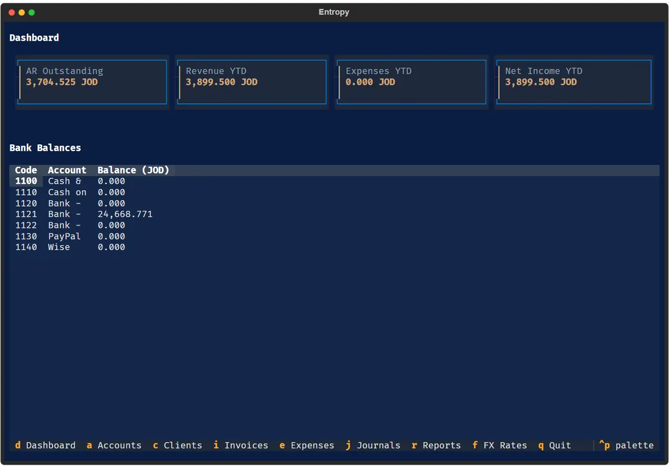Open Dashboard from the footer bar
The width and height of the screenshot is (669, 468).
[x=45, y=445]
